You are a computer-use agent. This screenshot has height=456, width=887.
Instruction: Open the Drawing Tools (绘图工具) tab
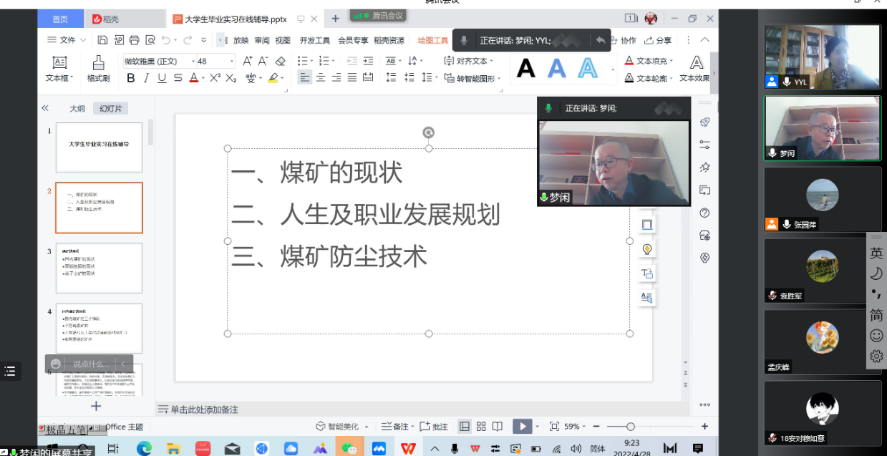click(x=433, y=40)
